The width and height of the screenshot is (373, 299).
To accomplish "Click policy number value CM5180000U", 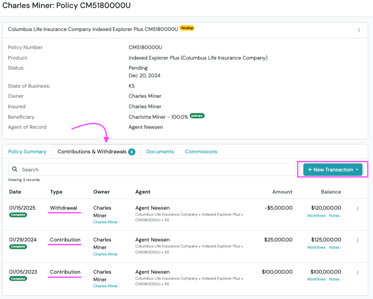I will pyautogui.click(x=145, y=48).
